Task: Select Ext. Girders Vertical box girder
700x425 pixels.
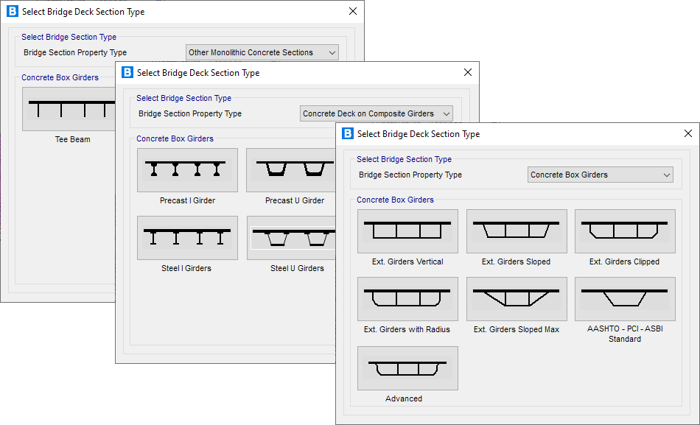Action: (x=407, y=231)
